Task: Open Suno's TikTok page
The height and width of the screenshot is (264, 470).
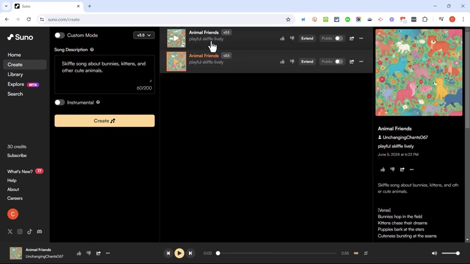Action: [x=30, y=232]
